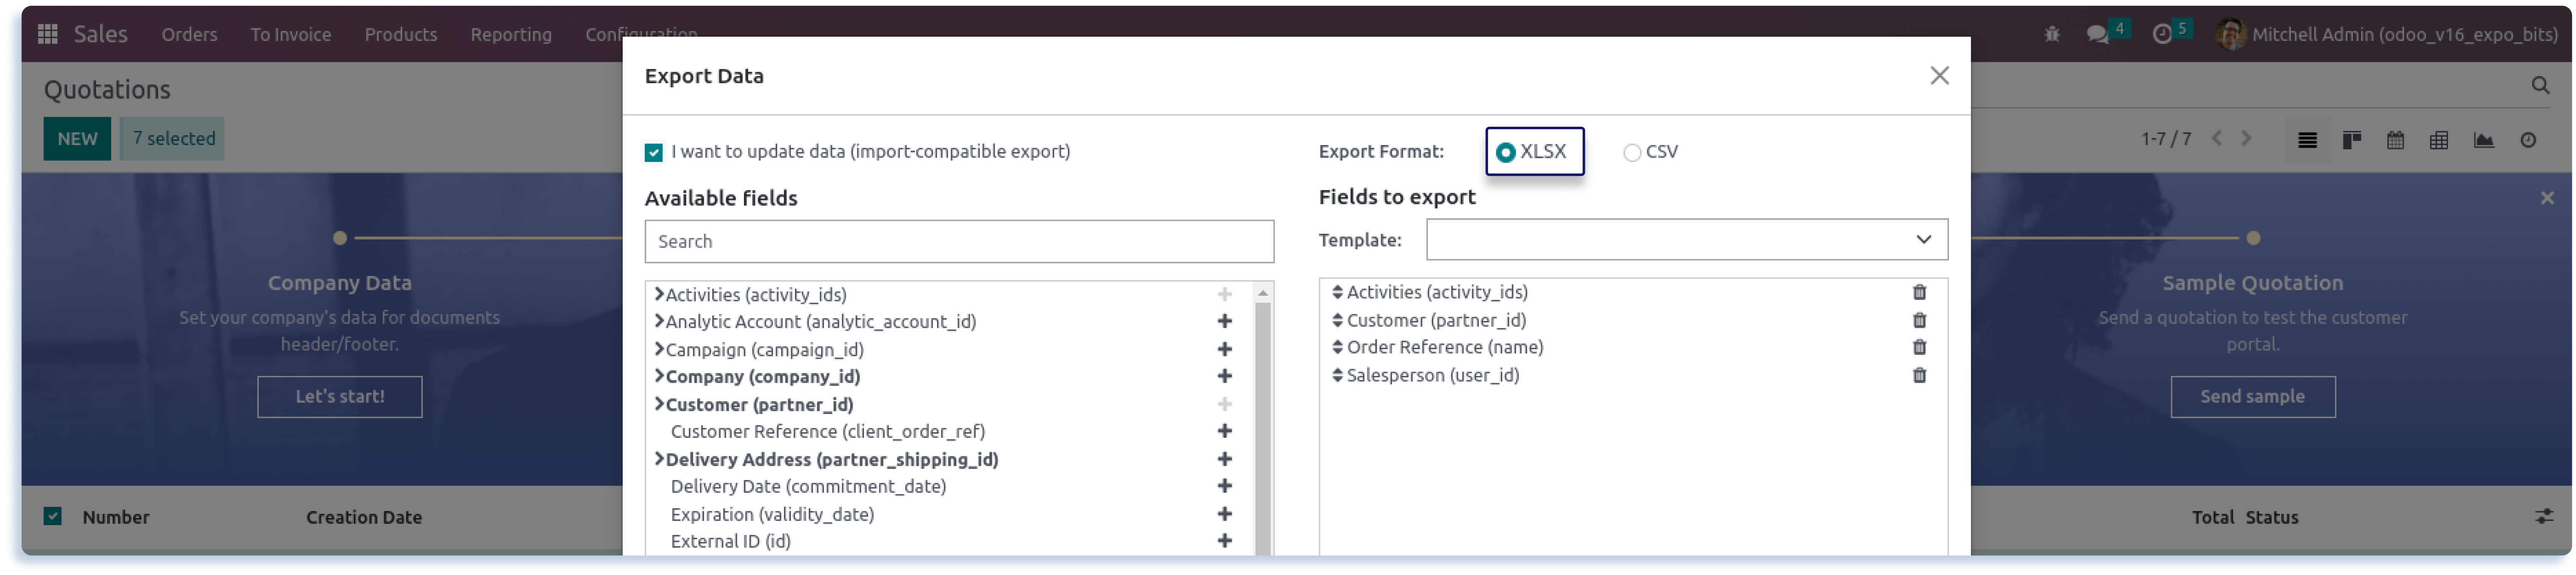Add Delivery Address field with plus
Screen dimensions: 2576x575
click(x=1225, y=460)
